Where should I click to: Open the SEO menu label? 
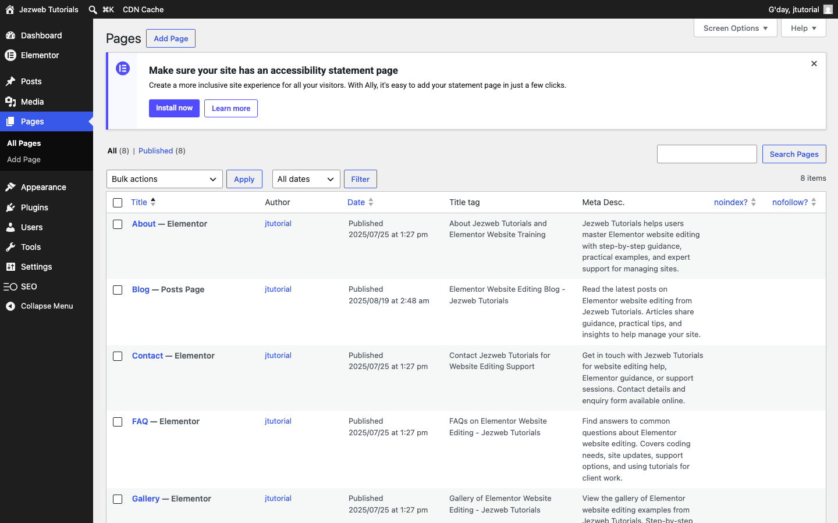pyautogui.click(x=29, y=286)
